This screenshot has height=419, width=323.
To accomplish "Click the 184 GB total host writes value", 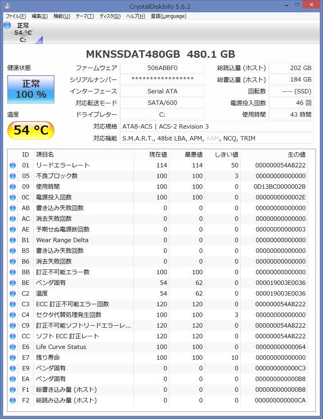I will pyautogui.click(x=291, y=80).
